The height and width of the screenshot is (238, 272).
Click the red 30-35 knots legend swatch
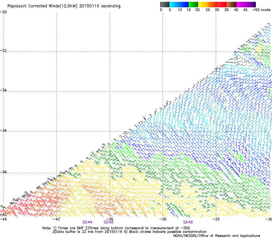point(222,4)
